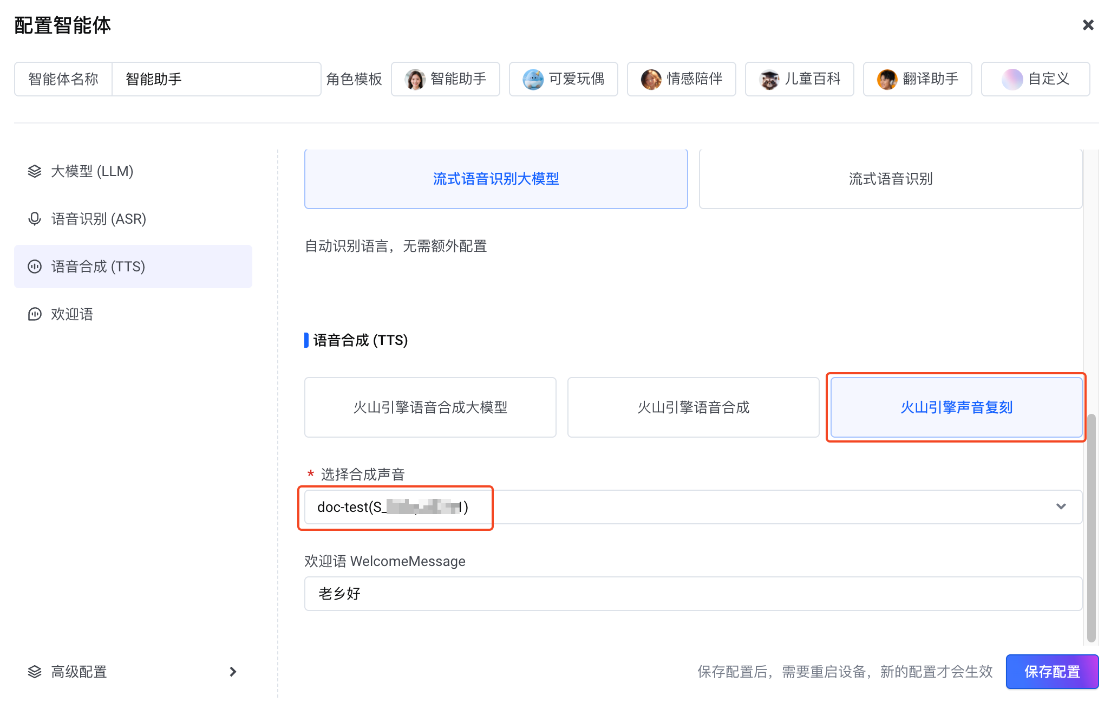Pick the 儿童百科 role template avatar
1111x702 pixels.
769,79
